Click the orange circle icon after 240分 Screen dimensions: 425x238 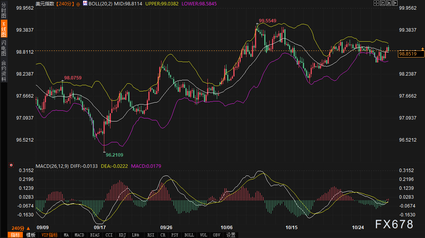[78, 3]
